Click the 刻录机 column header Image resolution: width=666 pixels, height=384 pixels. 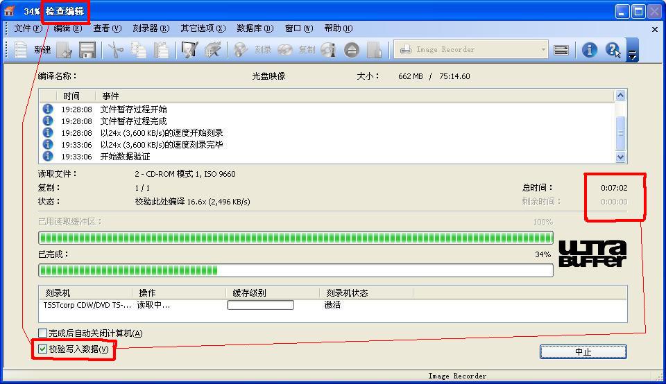(85, 293)
